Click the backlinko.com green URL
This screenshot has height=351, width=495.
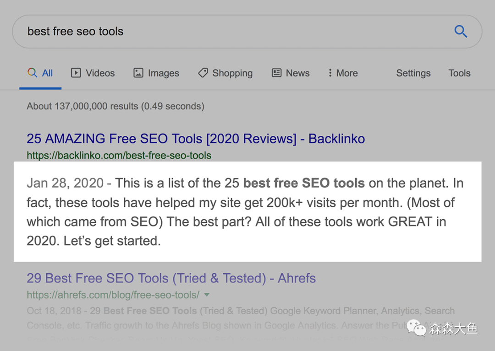tap(119, 156)
